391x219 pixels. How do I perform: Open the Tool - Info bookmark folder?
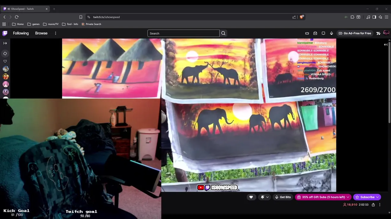point(70,24)
